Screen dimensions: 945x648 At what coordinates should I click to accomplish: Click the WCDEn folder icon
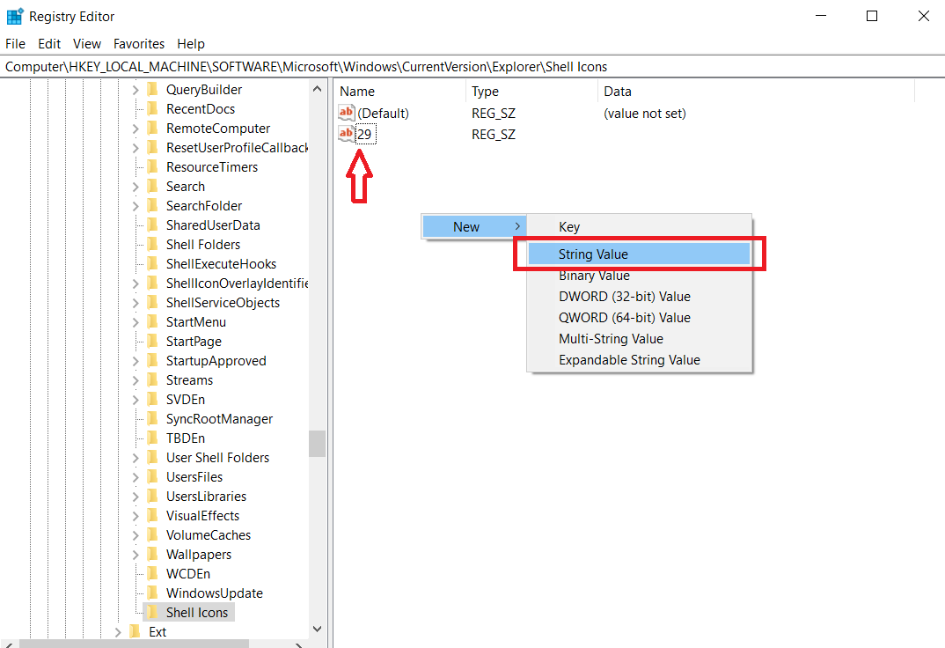152,573
